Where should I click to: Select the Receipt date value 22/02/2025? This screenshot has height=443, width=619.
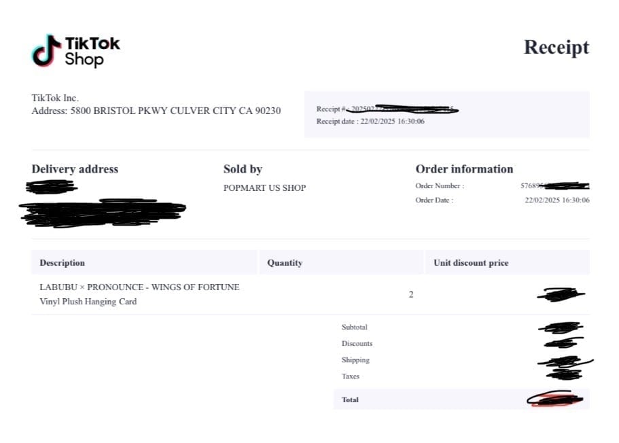coord(392,121)
